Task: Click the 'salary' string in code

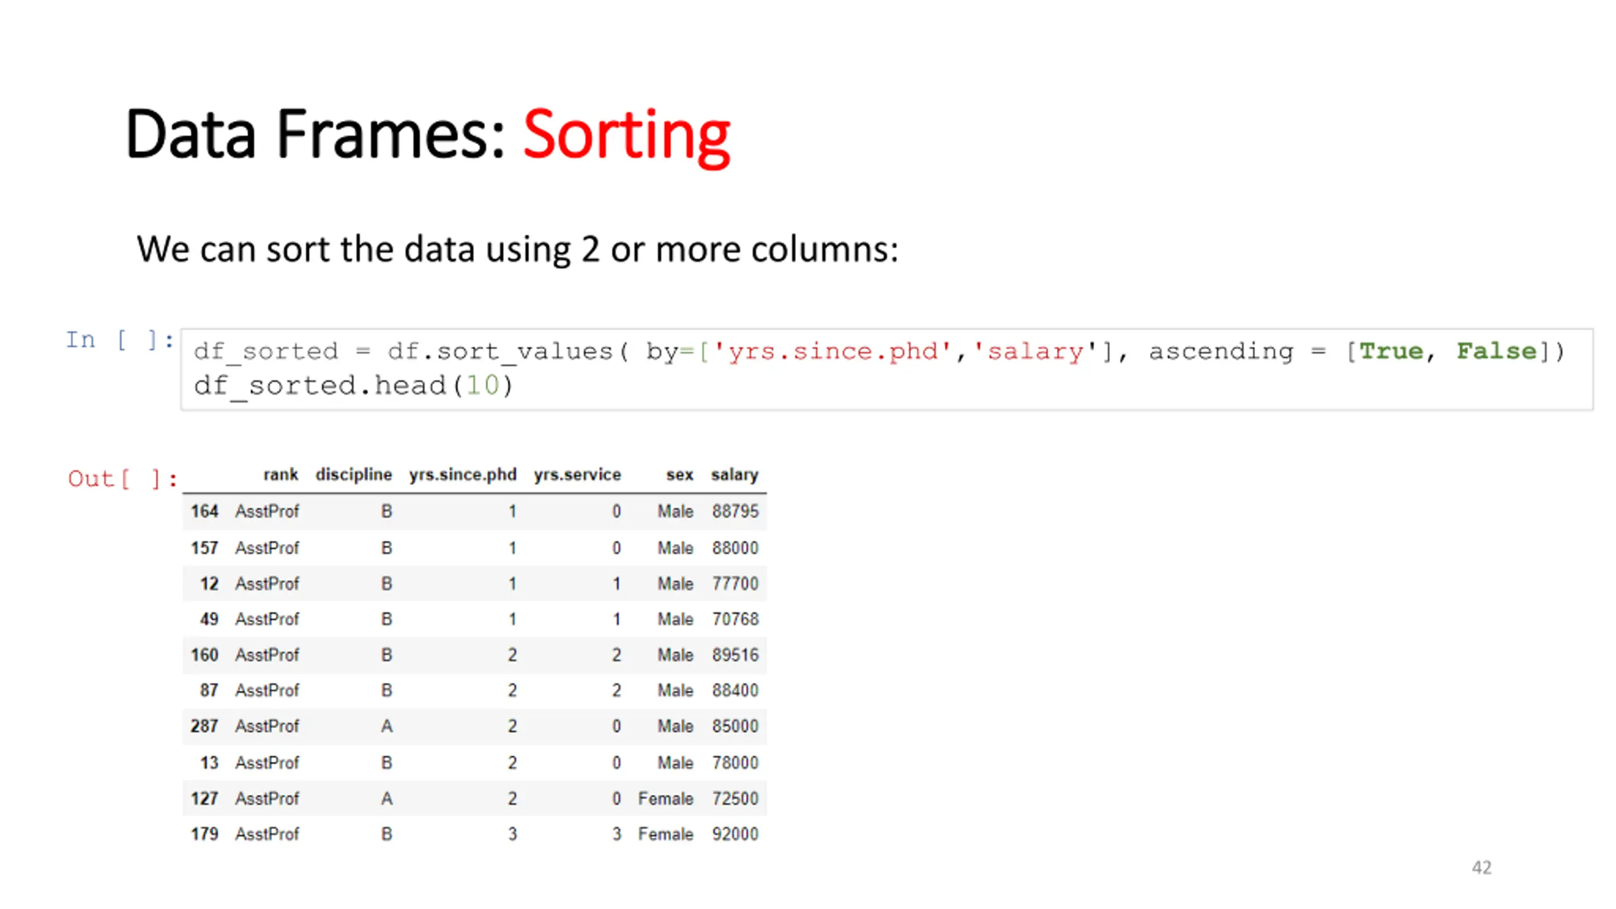Action: point(1035,351)
